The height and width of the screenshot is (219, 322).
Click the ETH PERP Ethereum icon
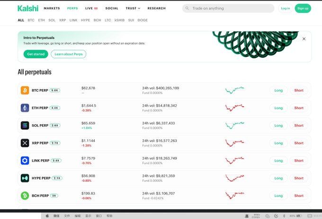[25, 108]
